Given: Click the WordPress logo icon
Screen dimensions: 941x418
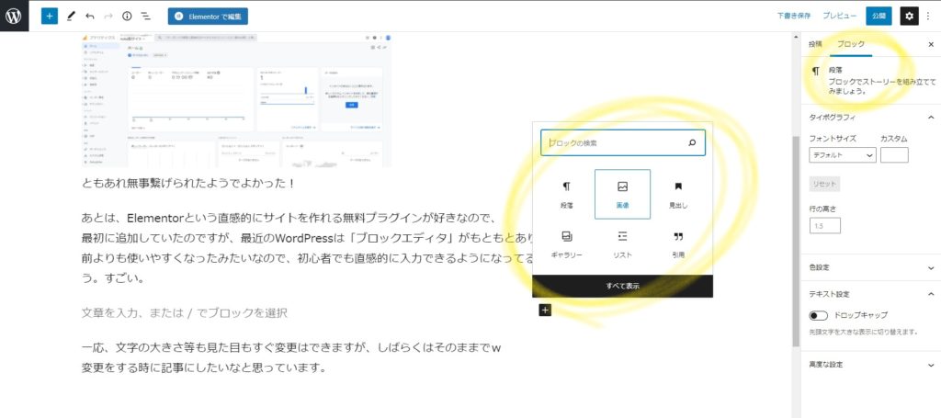Looking at the screenshot, I should click(x=16, y=16).
